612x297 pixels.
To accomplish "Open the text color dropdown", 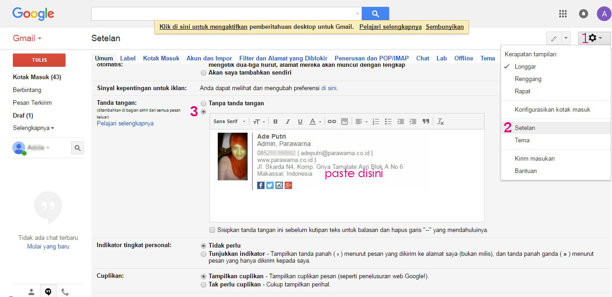I will pos(315,121).
